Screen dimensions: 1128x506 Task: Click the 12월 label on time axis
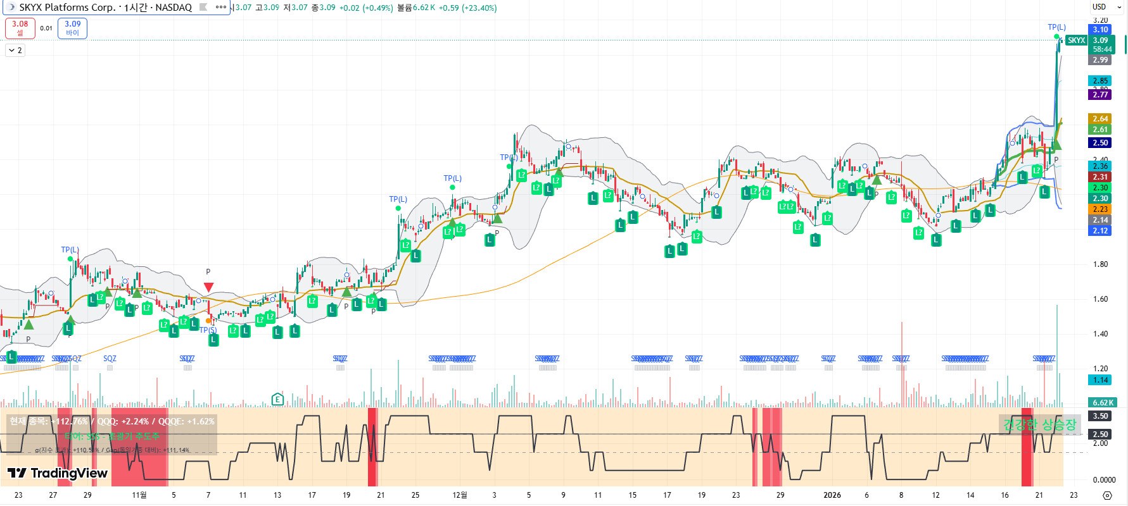[x=460, y=495]
